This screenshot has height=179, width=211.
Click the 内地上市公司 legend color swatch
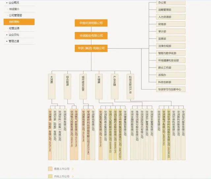click(x=50, y=177)
